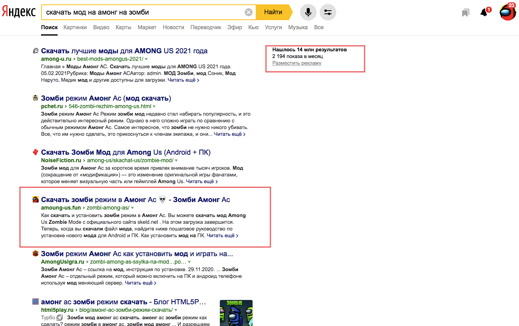The width and height of the screenshot is (519, 326).
Task: Visit the amoung-us.fun domain link
Action: point(61,208)
